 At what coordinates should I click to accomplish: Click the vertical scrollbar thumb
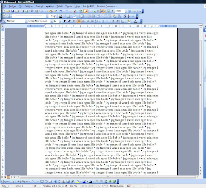[x=201, y=84]
